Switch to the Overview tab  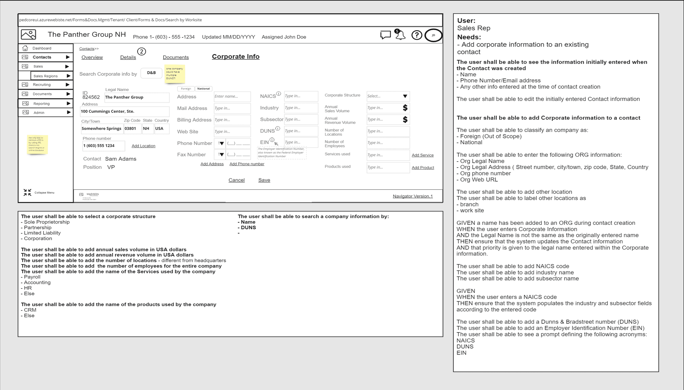pos(92,57)
